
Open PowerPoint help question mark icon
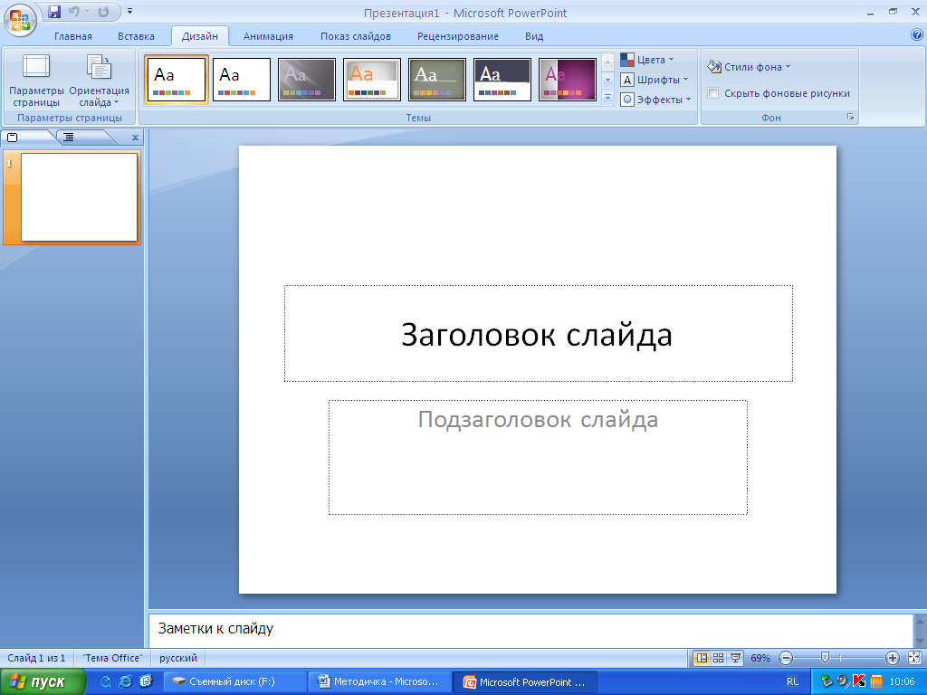[x=916, y=35]
